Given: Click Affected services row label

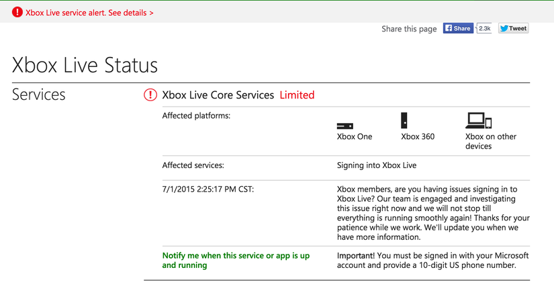Looking at the screenshot, I should tap(193, 165).
